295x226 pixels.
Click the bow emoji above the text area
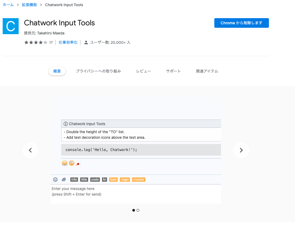pos(64,163)
